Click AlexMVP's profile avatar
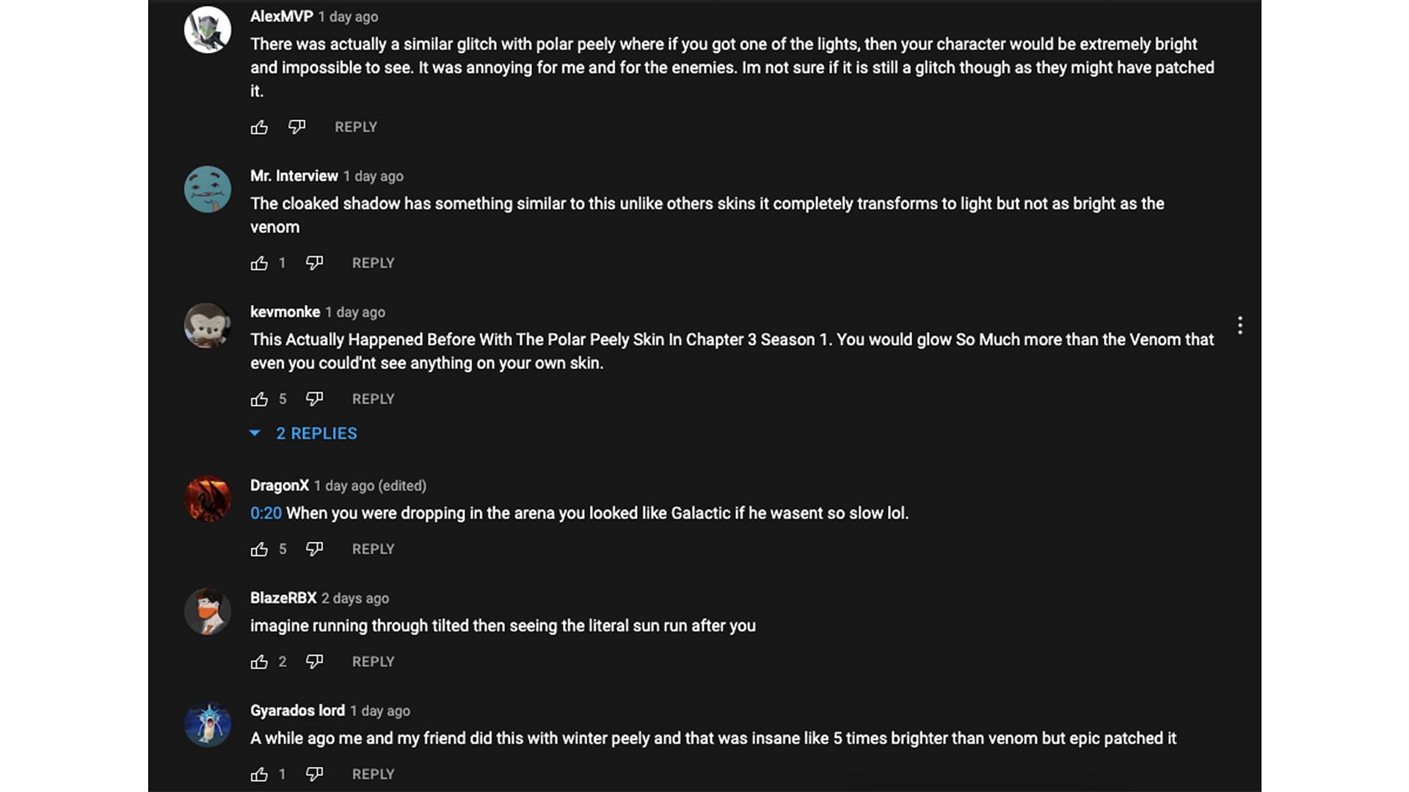 pos(208,30)
